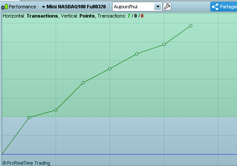Viewport: 237px width, 166px height.
Task: Expand the Mini NASDAQ100 Full0320 instrument dropdown
Action: [74, 7]
